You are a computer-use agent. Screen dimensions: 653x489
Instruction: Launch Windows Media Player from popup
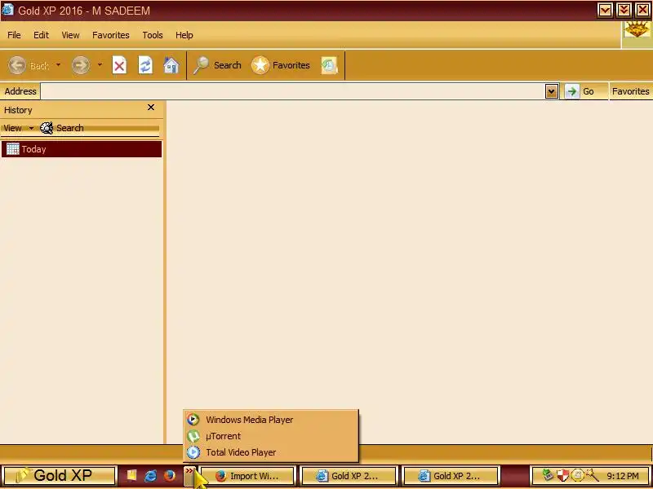coord(271,420)
